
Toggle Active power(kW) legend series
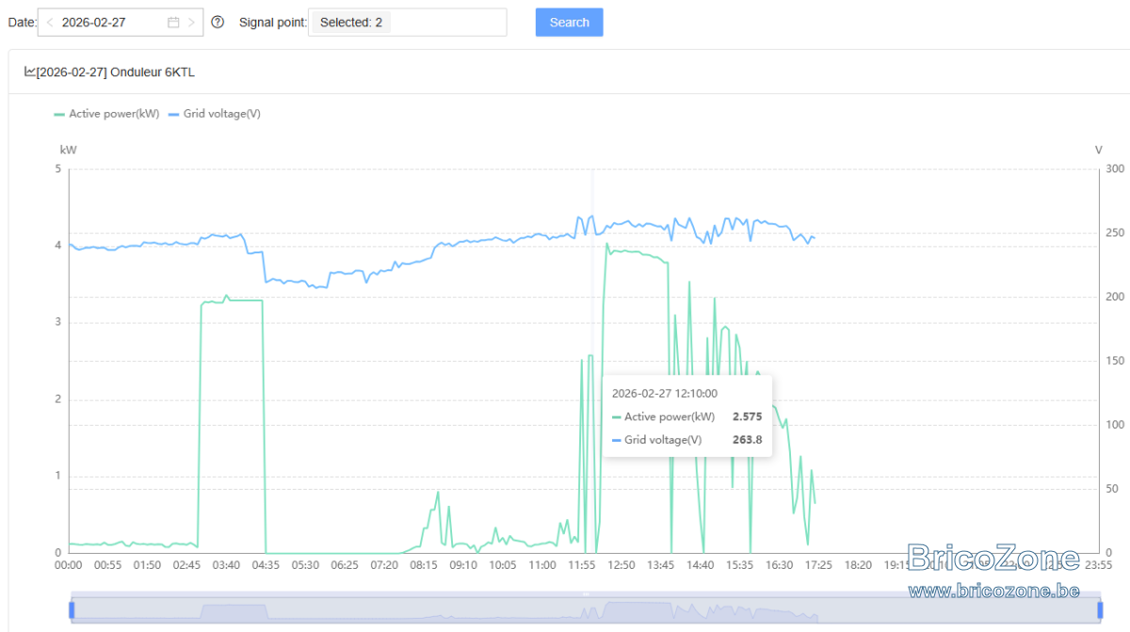pos(106,114)
